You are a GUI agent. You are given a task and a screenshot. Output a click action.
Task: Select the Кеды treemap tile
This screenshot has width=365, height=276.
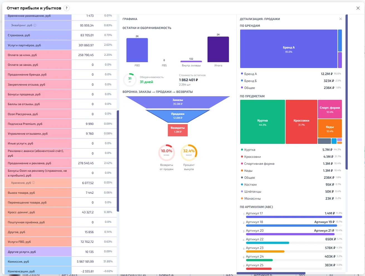pos(330,128)
